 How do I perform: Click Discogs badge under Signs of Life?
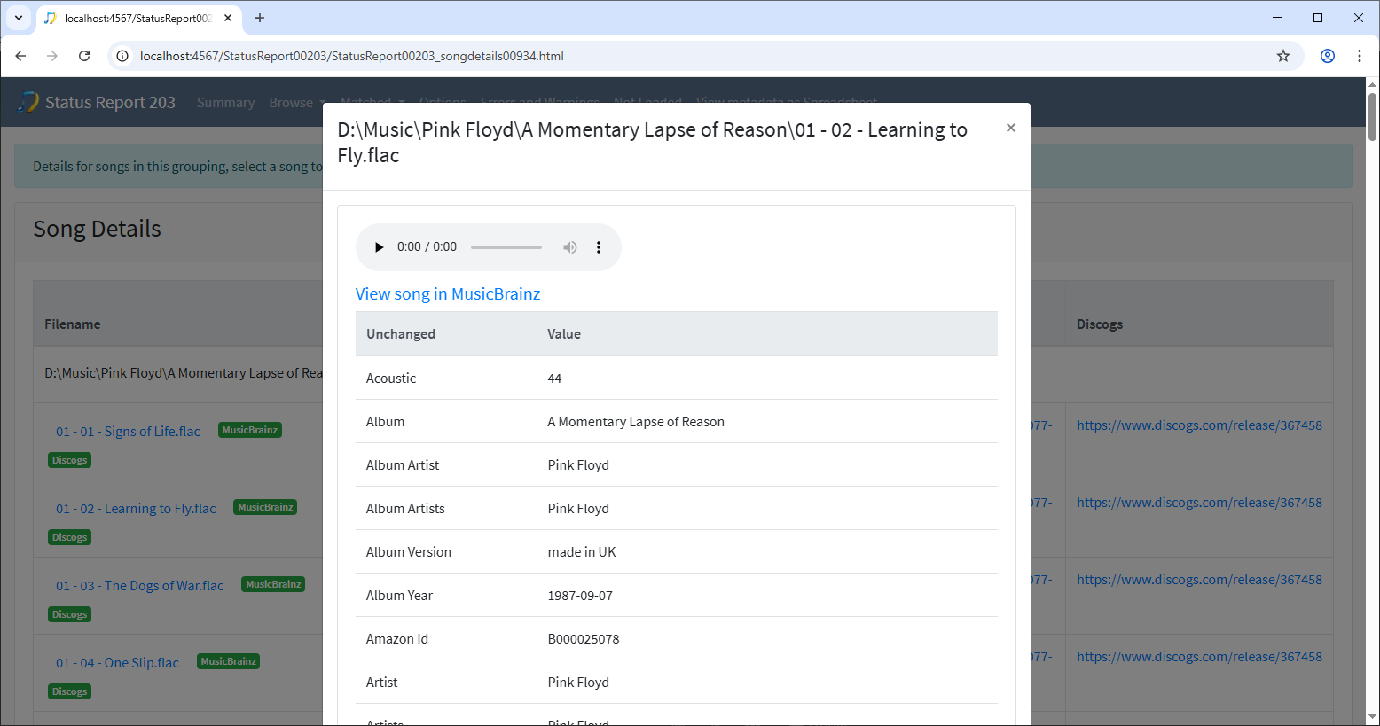pyautogui.click(x=70, y=460)
